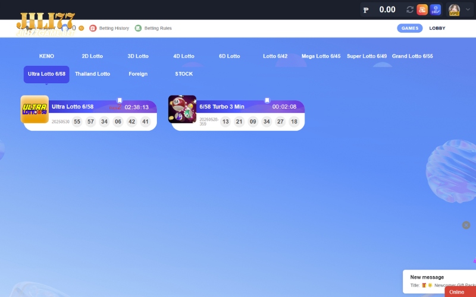The height and width of the screenshot is (297, 476).
Task: Select the Mega Lotto 6/45 tab
Action: [321, 56]
